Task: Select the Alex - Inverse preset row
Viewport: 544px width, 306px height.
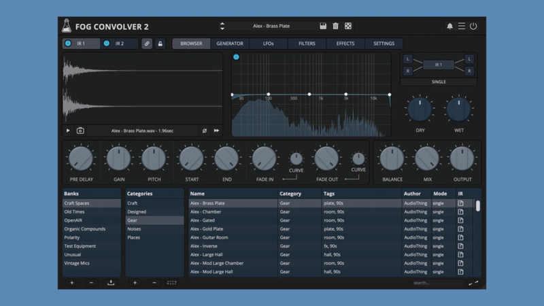Action: point(331,246)
